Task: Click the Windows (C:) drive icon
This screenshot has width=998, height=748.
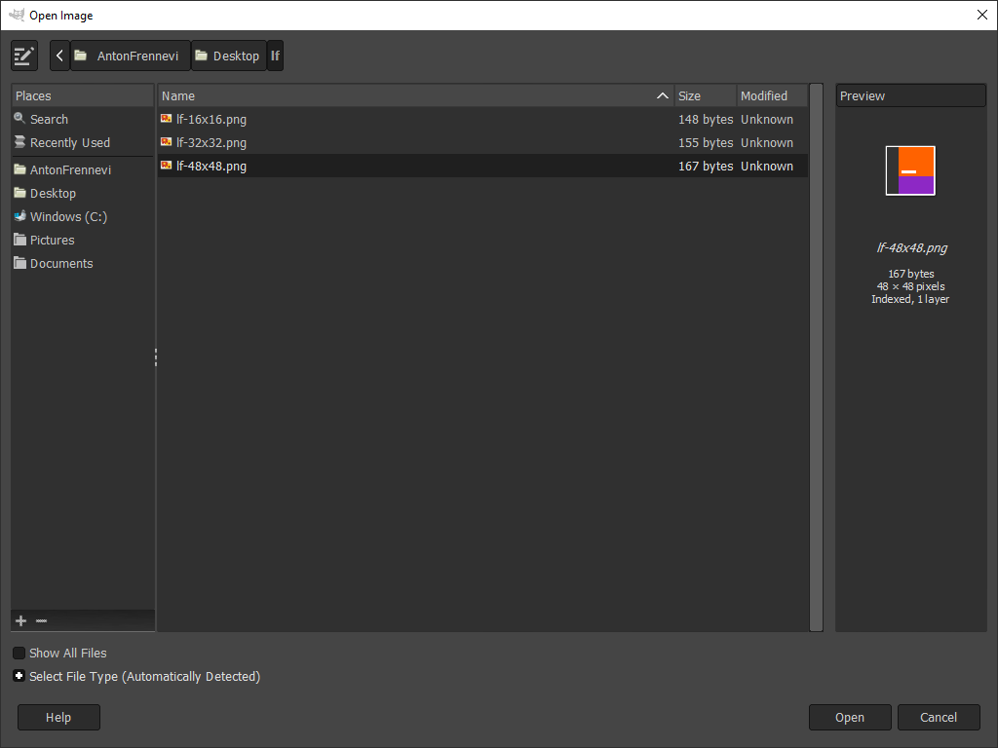Action: (19, 216)
